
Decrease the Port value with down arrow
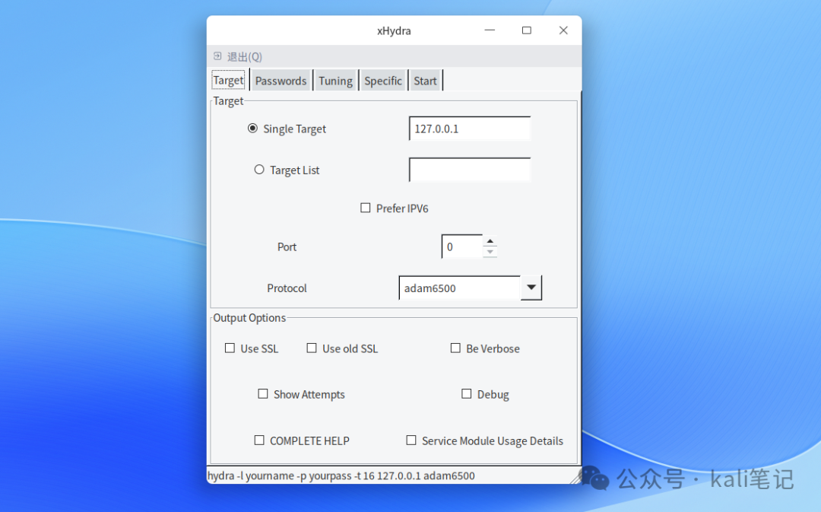pyautogui.click(x=490, y=252)
